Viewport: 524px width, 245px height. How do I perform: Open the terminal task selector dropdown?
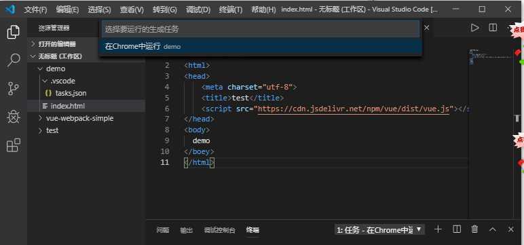click(x=379, y=230)
